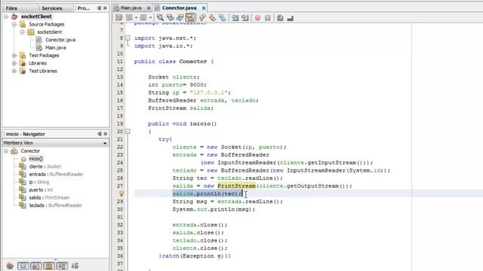Open the Forward history dropdown arrow
Screen dimensions: 483x271
[151, 18]
